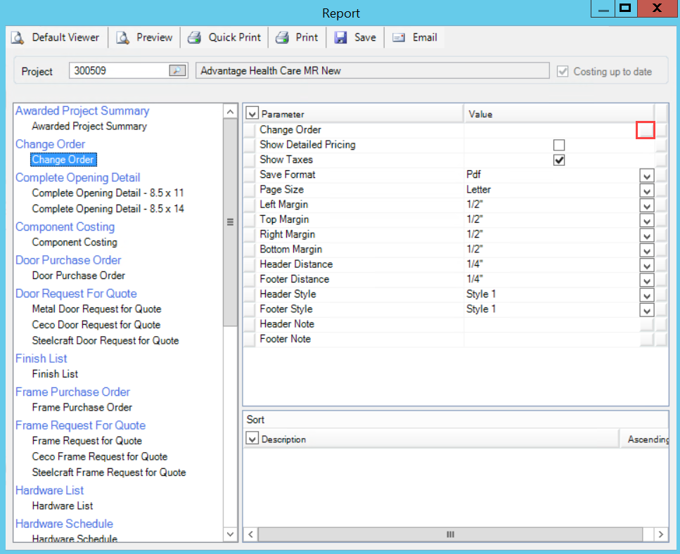Click the Print toolbar icon

pyautogui.click(x=282, y=38)
